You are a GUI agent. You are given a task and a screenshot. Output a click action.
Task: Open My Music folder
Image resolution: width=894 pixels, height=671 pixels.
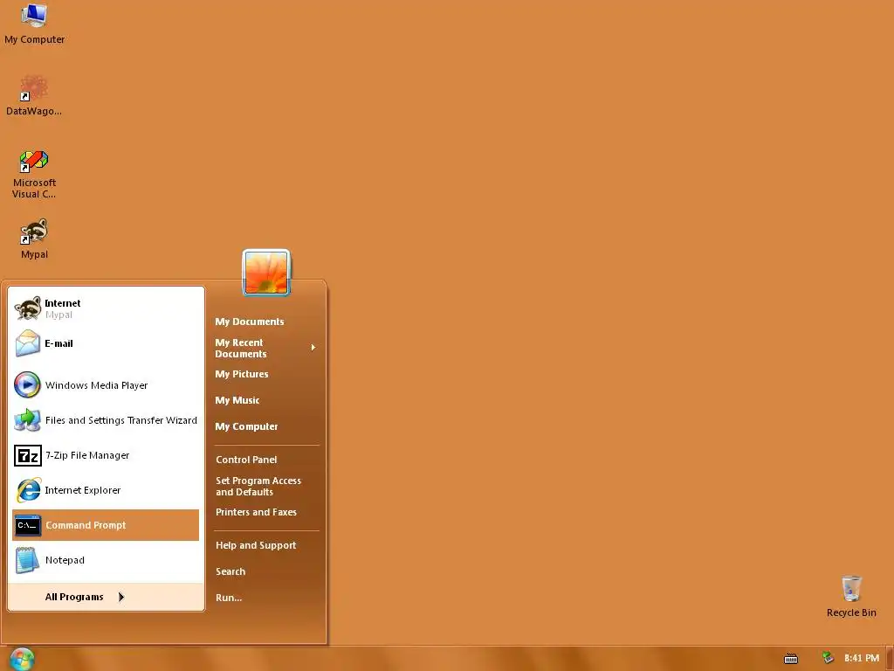click(265, 400)
